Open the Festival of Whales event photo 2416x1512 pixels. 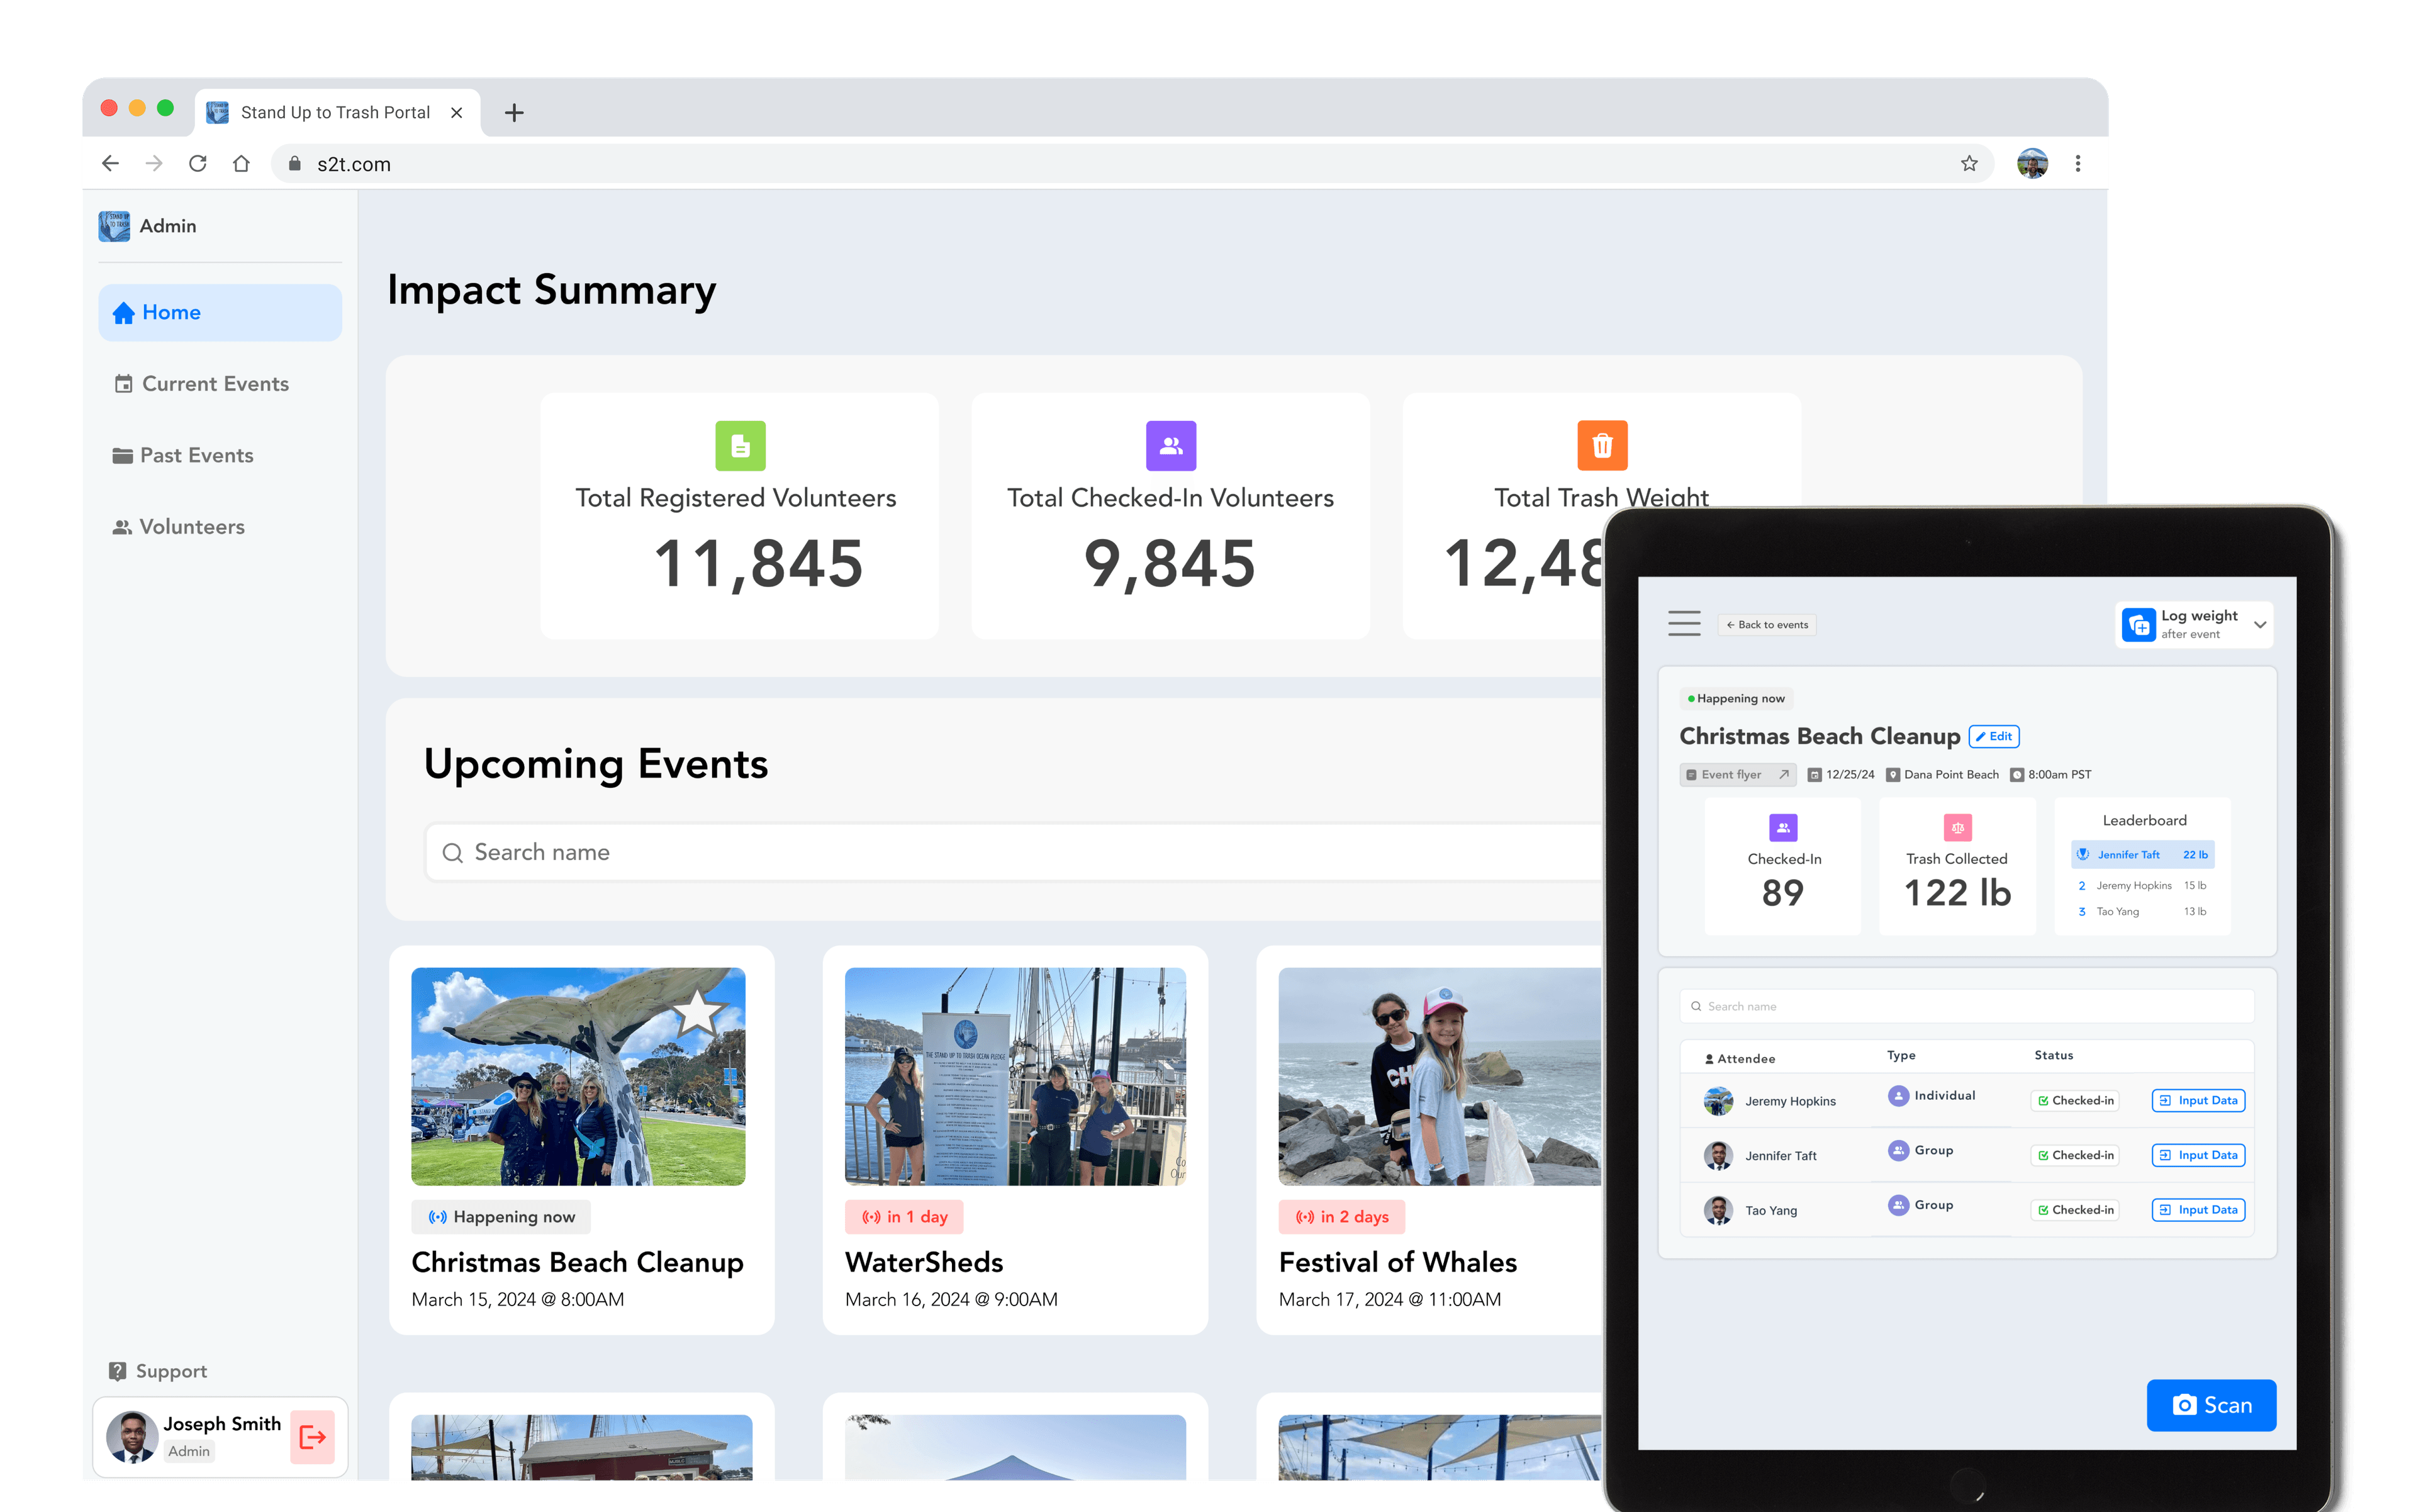tap(1440, 1076)
